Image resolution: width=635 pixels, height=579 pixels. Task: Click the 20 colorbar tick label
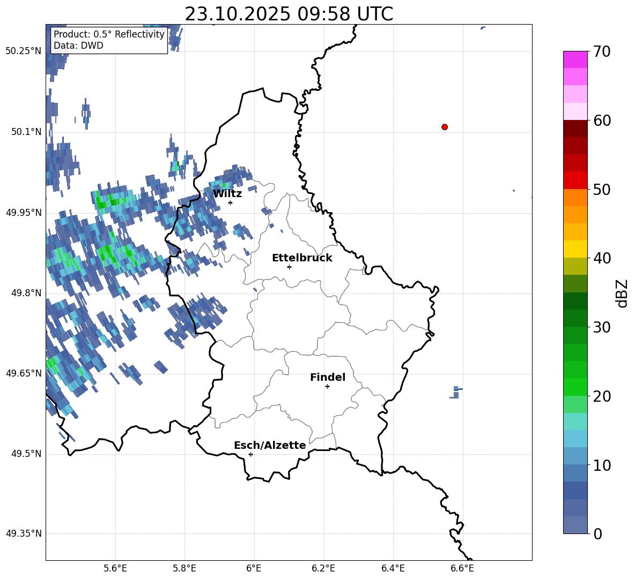(x=601, y=396)
